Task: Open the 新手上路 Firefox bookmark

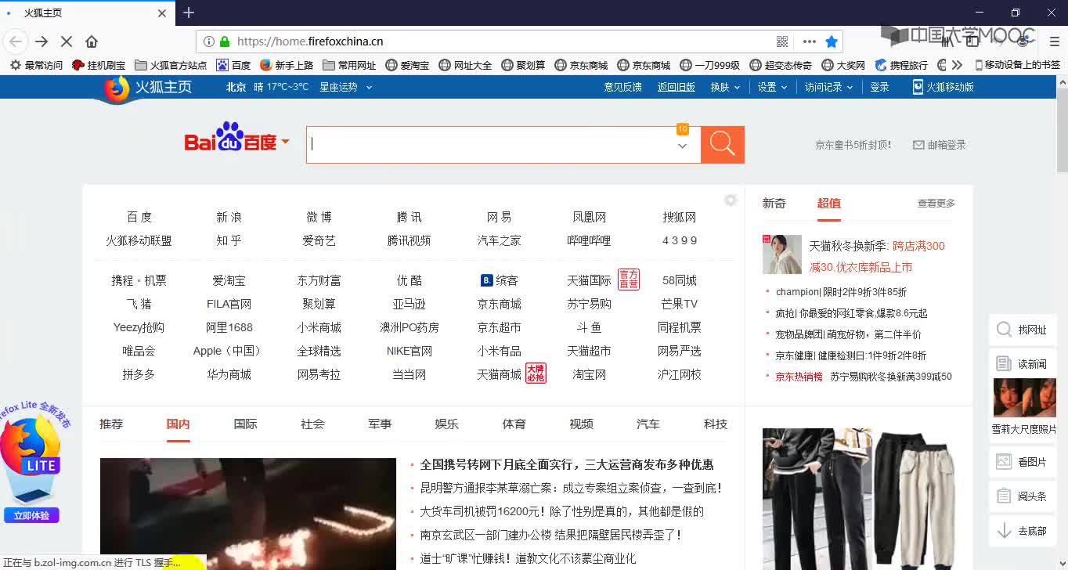Action: tap(287, 66)
